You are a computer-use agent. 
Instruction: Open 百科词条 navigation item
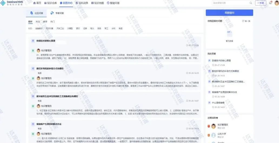[x=82, y=3]
